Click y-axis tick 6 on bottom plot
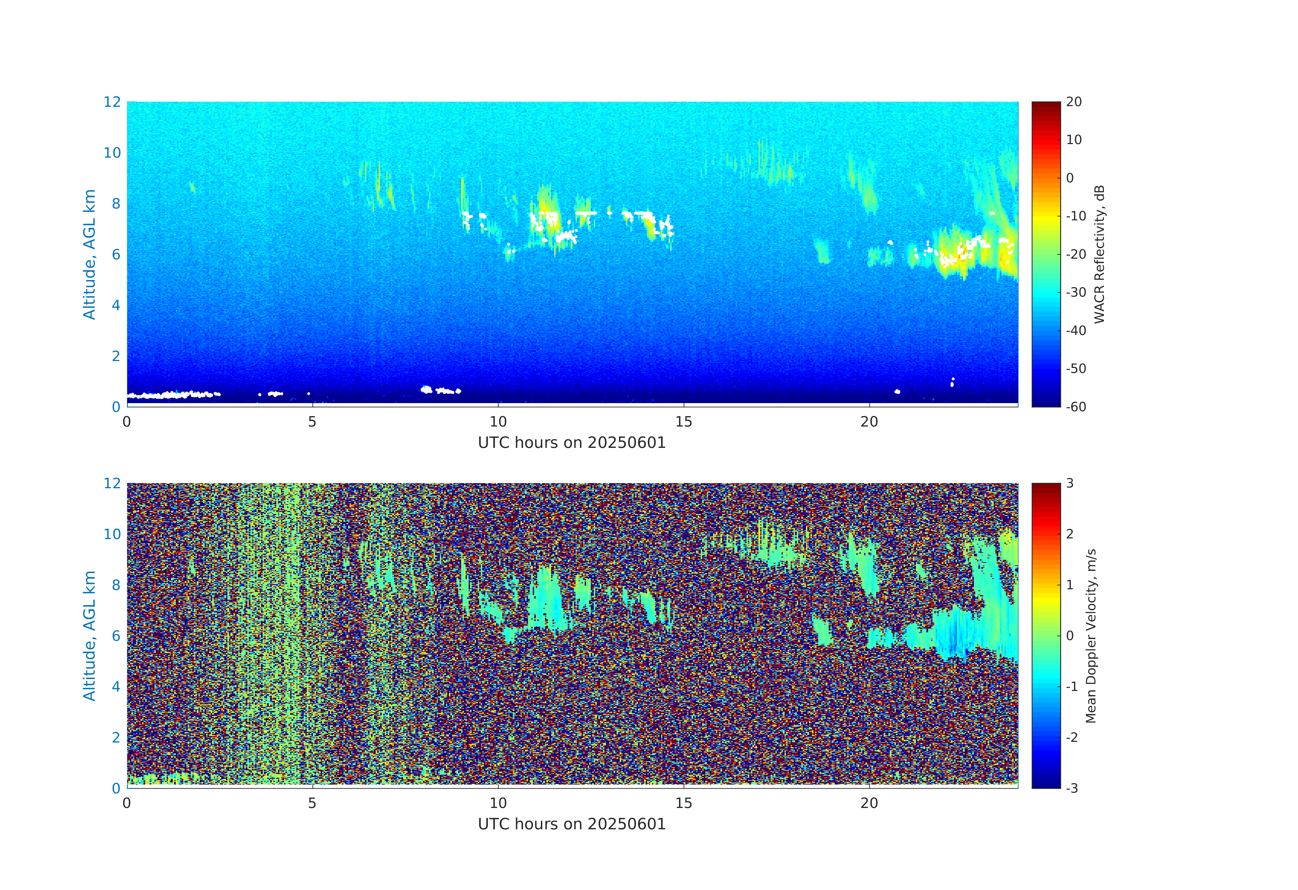 point(116,636)
